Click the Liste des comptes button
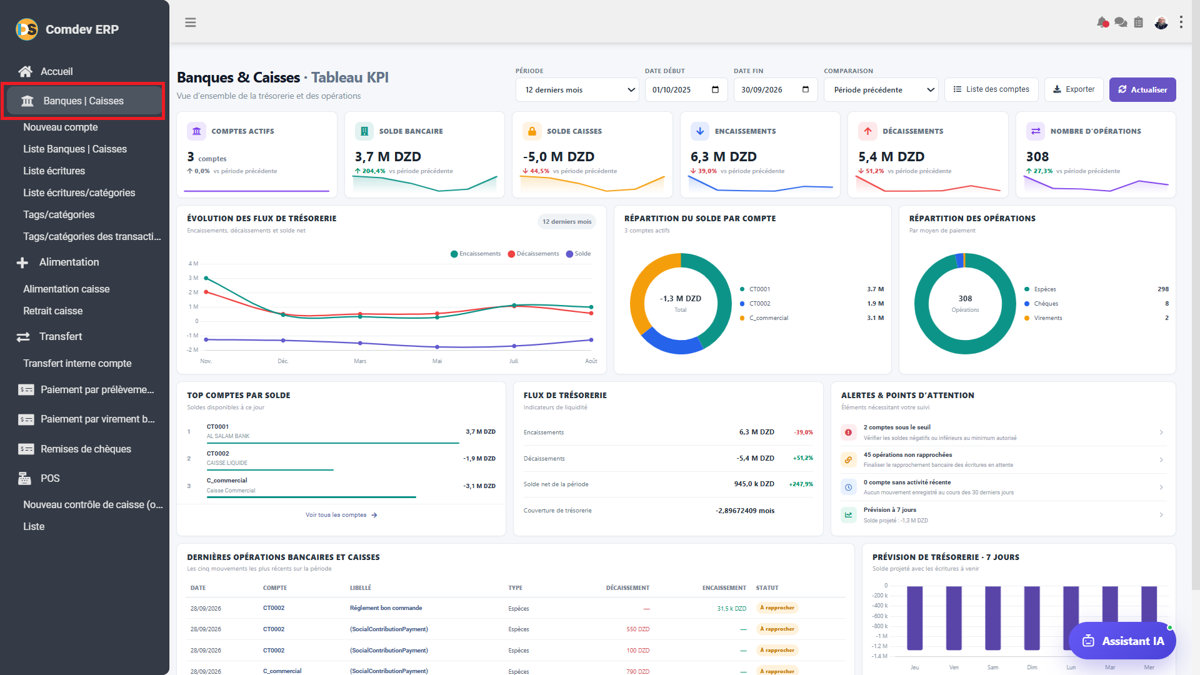The width and height of the screenshot is (1200, 675). (x=991, y=89)
